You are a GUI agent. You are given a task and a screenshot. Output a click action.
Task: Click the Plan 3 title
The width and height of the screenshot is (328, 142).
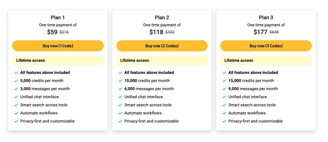(266, 17)
